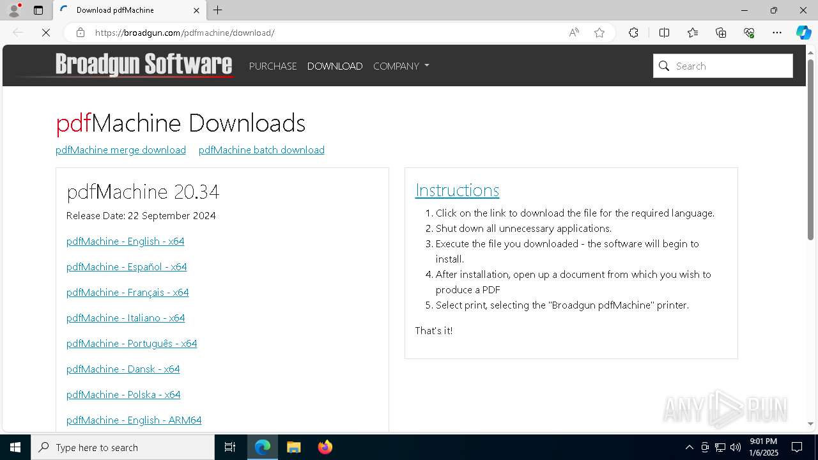Expand the COMPANY dropdown menu

401,66
